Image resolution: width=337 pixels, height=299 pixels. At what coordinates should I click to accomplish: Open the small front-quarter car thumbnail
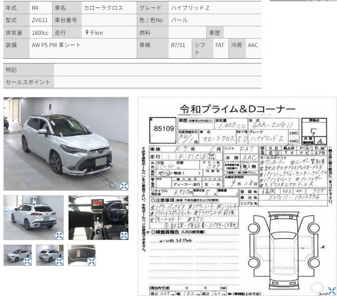point(17,255)
